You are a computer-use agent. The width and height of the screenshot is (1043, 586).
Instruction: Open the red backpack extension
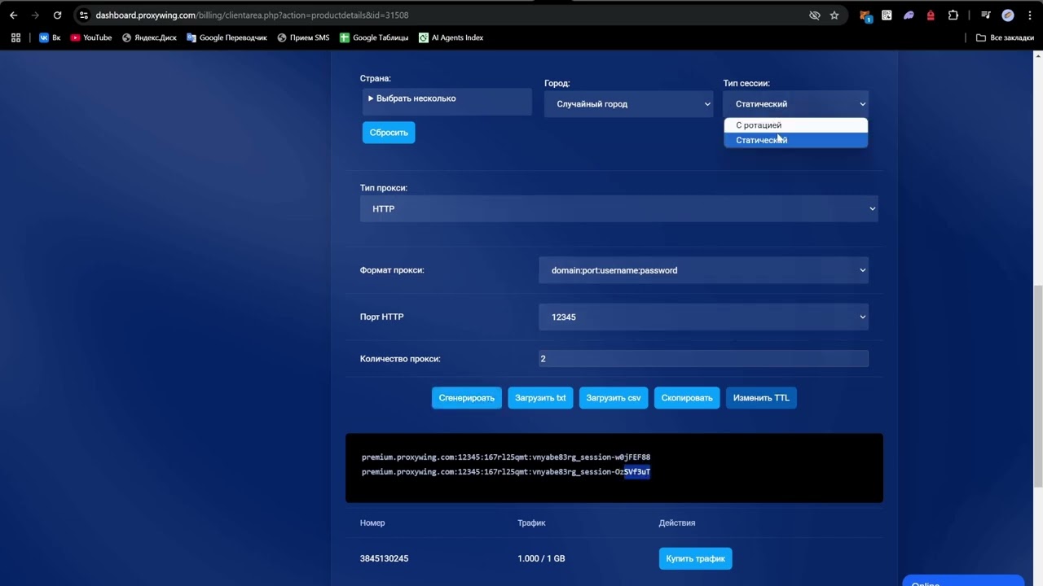(931, 15)
